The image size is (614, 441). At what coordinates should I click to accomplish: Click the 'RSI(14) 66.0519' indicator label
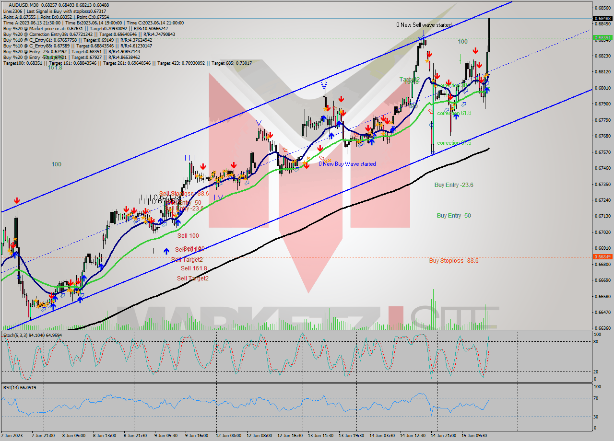(19, 387)
